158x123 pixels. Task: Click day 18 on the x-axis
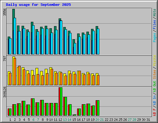tap(88, 120)
